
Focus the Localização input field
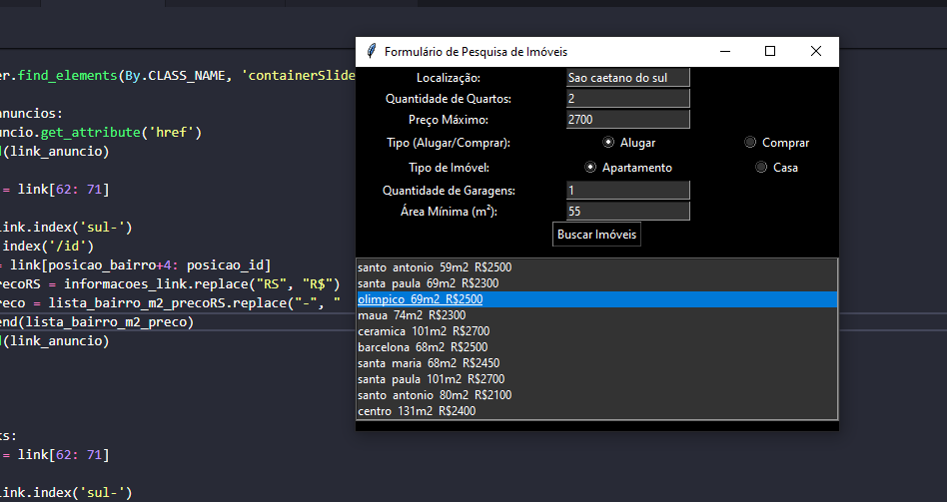(627, 78)
